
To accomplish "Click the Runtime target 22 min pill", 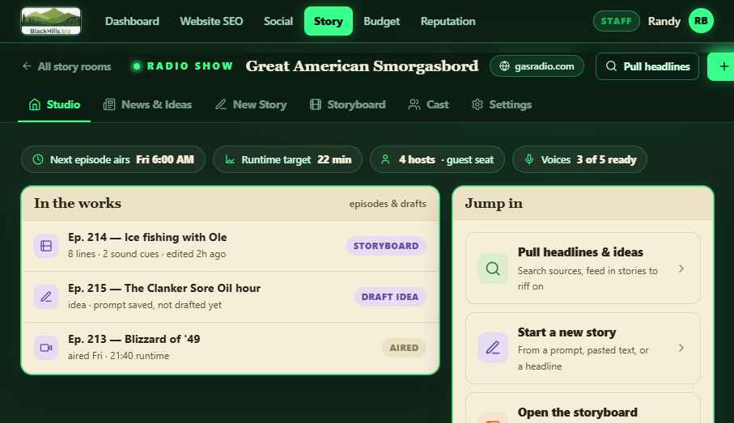I will (x=287, y=159).
